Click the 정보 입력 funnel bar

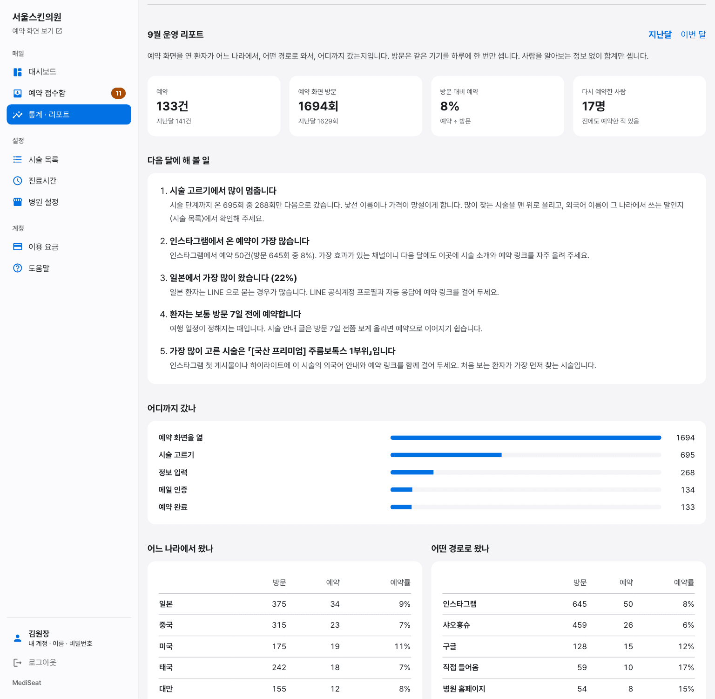(x=526, y=473)
